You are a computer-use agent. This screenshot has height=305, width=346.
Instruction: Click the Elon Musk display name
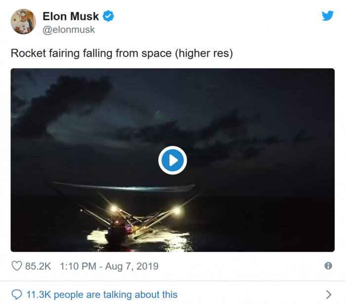(71, 17)
